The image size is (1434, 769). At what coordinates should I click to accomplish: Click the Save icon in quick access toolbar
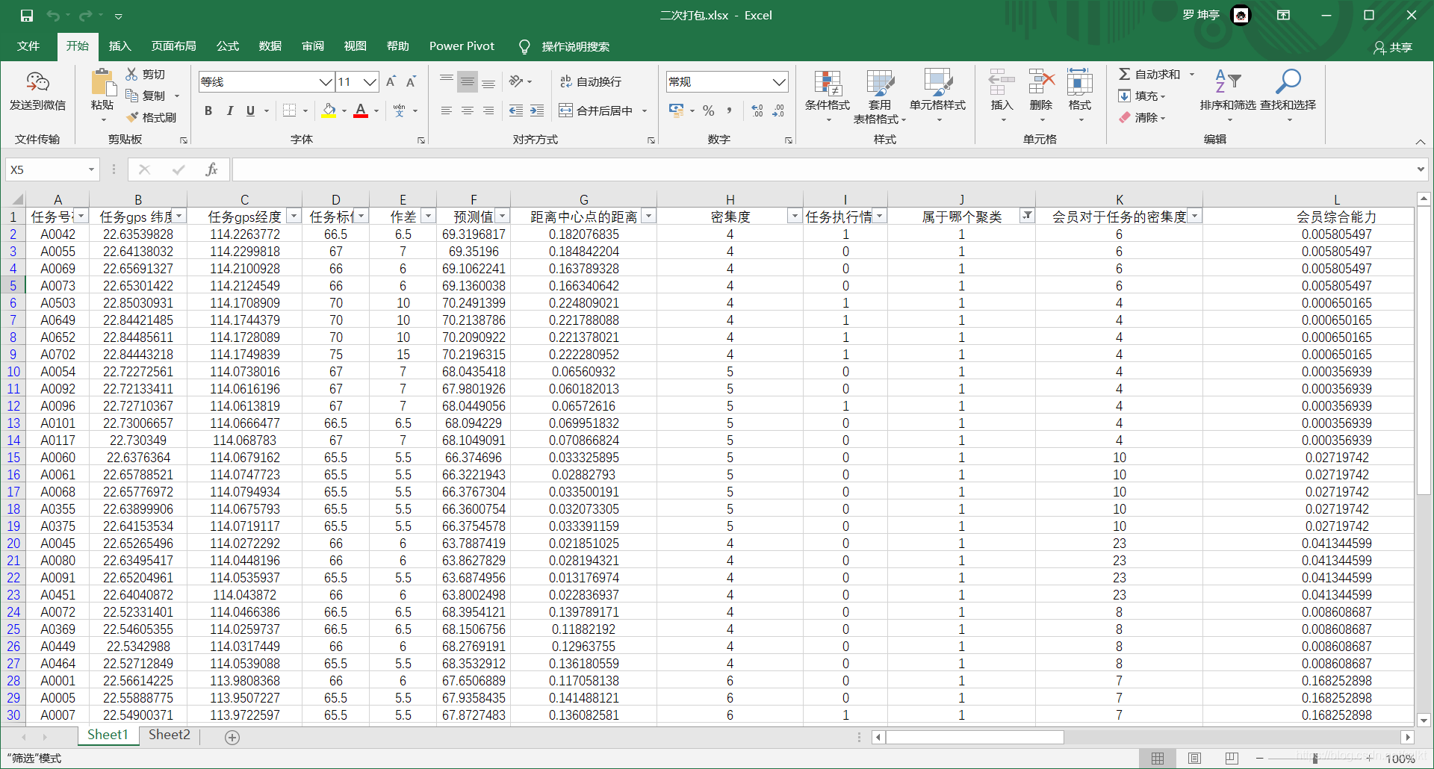[x=27, y=15]
